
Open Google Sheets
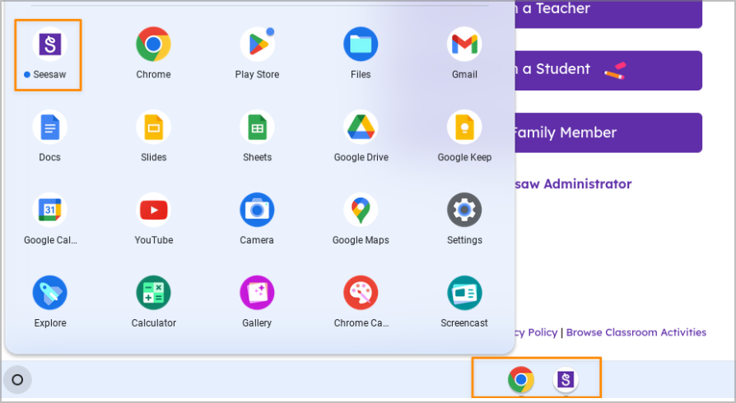[x=257, y=127]
